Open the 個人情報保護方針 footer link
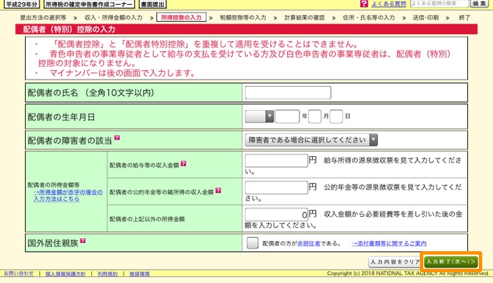The height and width of the screenshot is (283, 493). [x=66, y=274]
